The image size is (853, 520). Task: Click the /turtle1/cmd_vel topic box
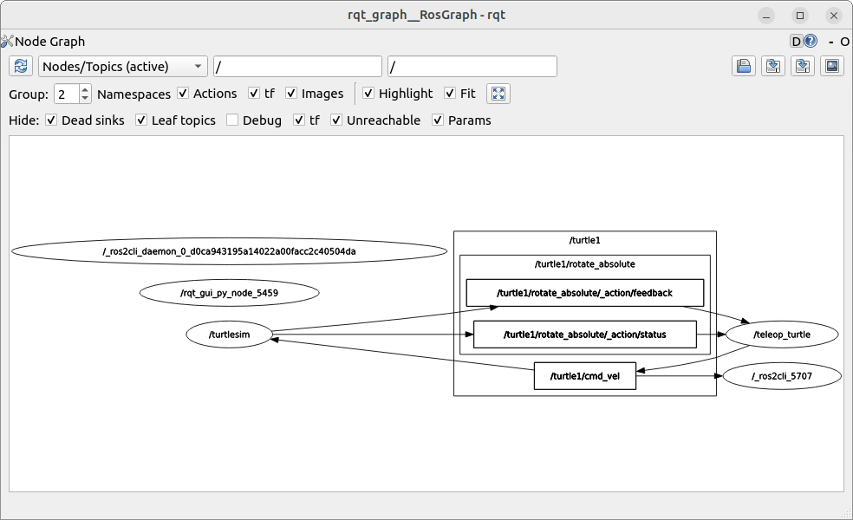tap(584, 377)
